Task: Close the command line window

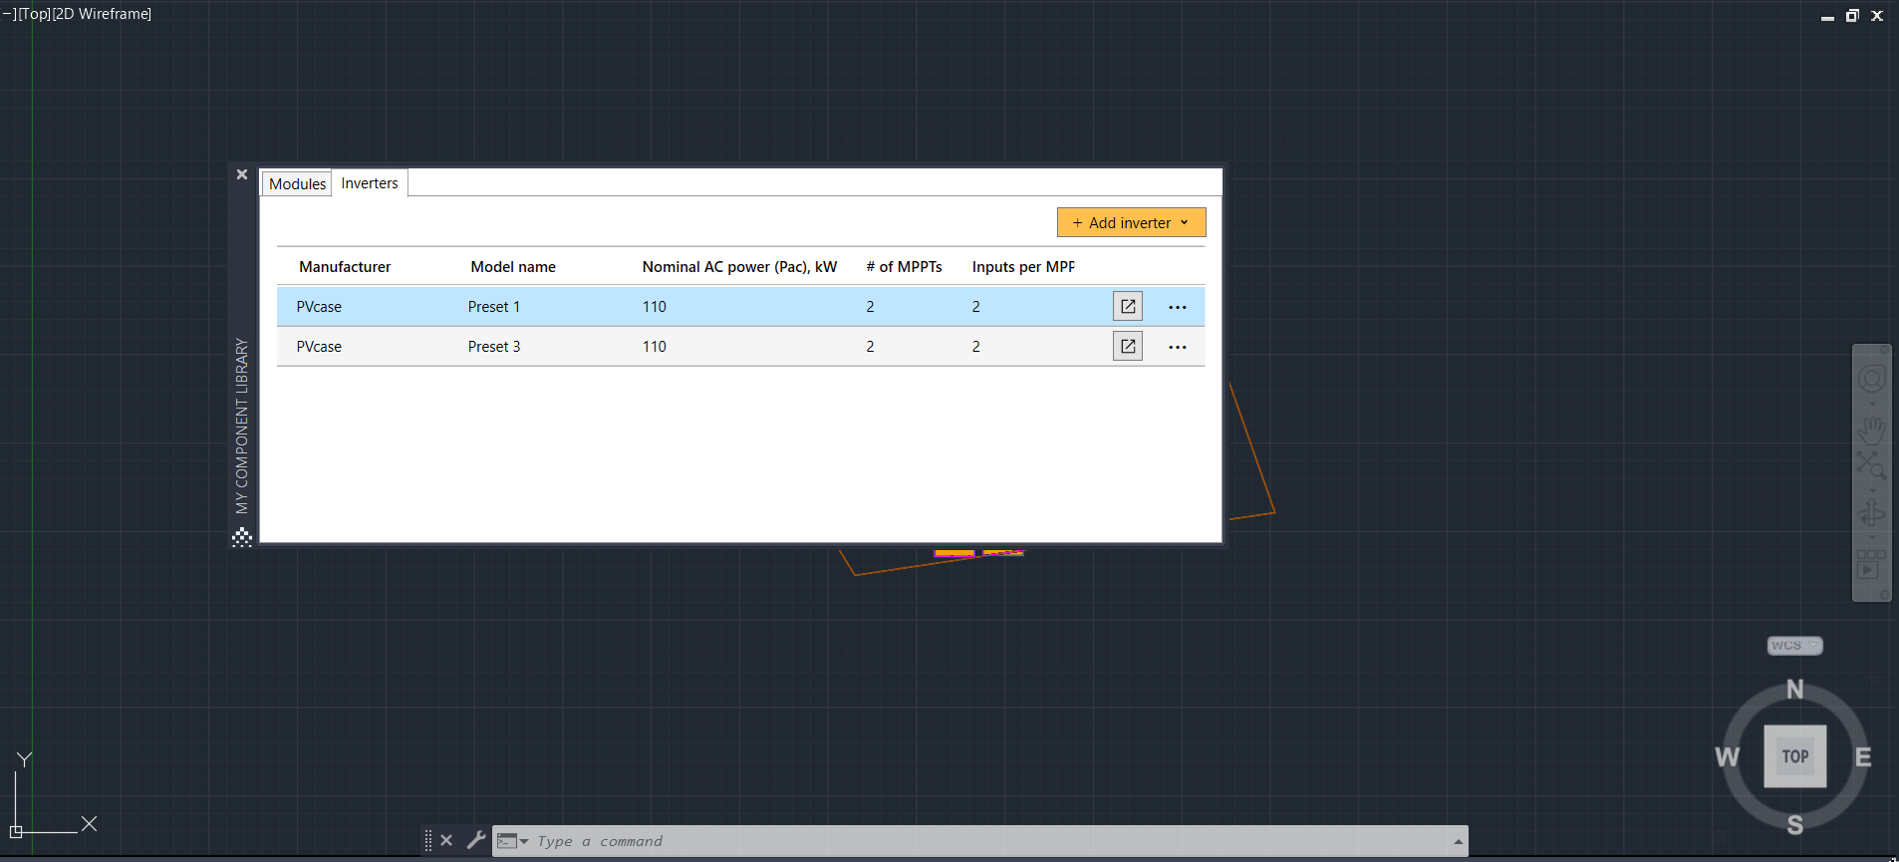Action: [446, 840]
